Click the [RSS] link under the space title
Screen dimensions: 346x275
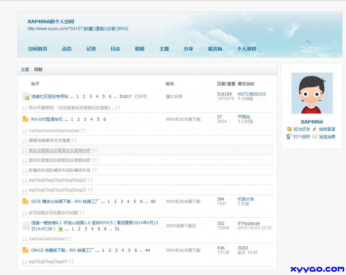click(x=123, y=29)
